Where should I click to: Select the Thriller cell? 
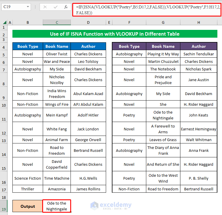coord(28,189)
